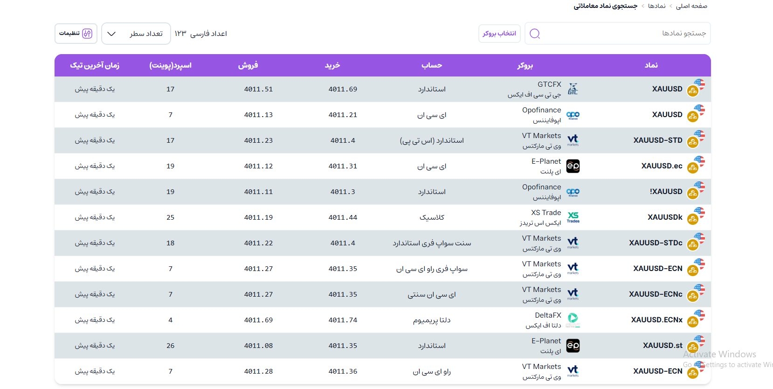Viewport: 773px width, 389px height.
Task: Click gold-USD icon next to XAUUSD-ECNc
Action: [x=696, y=293]
